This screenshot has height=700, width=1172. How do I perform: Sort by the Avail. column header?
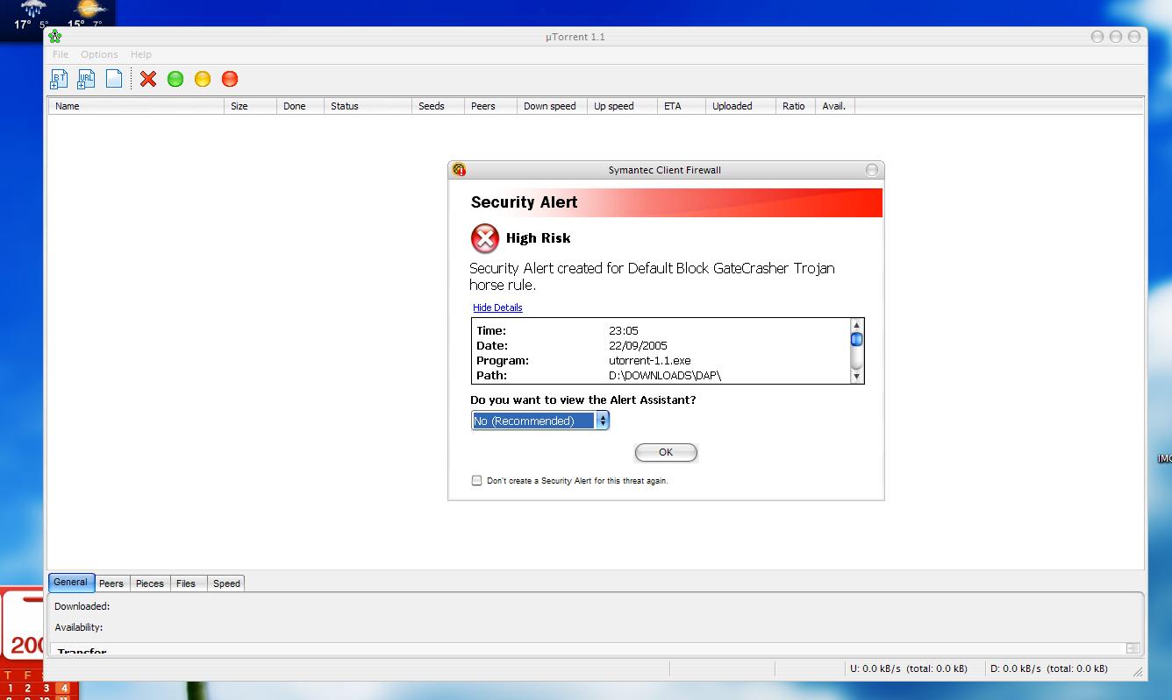pyautogui.click(x=836, y=106)
